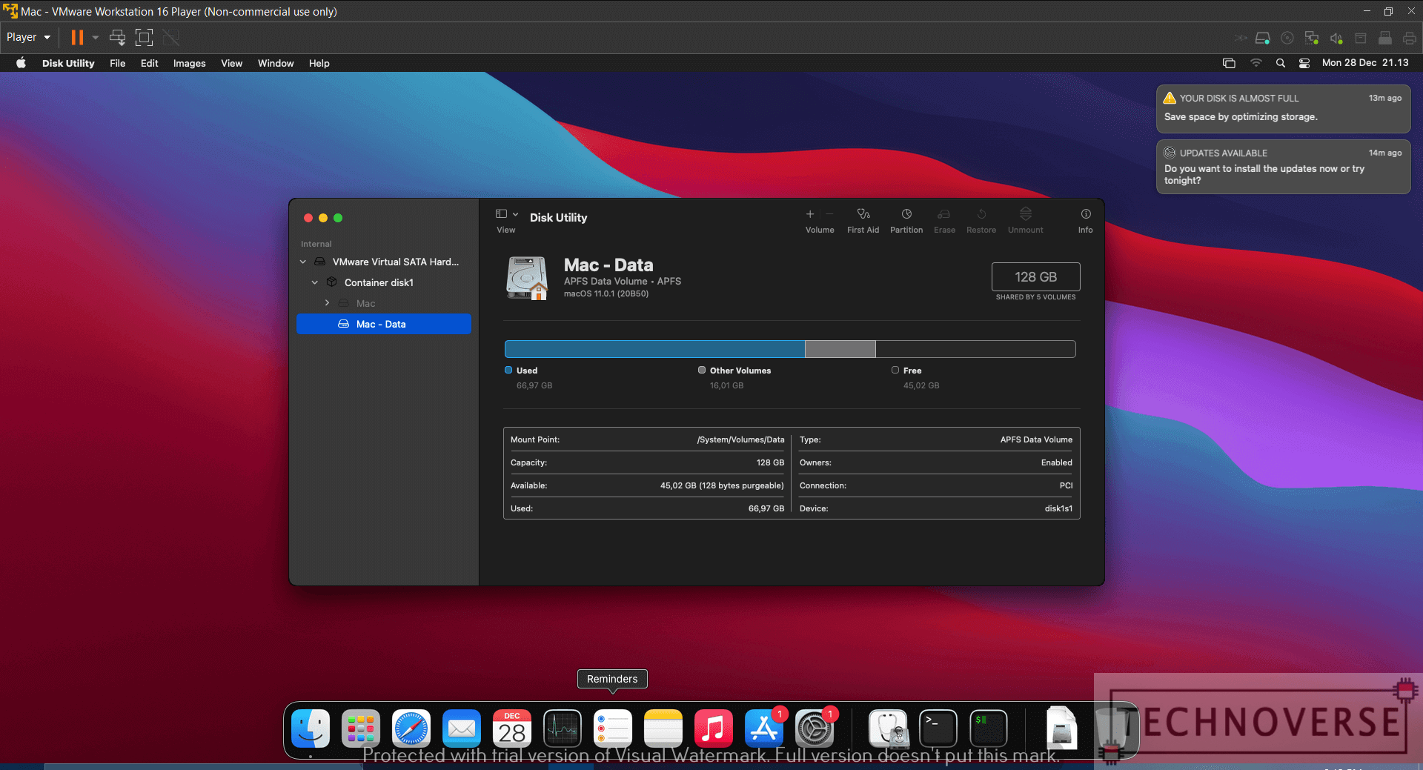Open the power options arrow beside pause
The height and width of the screenshot is (770, 1423).
[x=96, y=37]
